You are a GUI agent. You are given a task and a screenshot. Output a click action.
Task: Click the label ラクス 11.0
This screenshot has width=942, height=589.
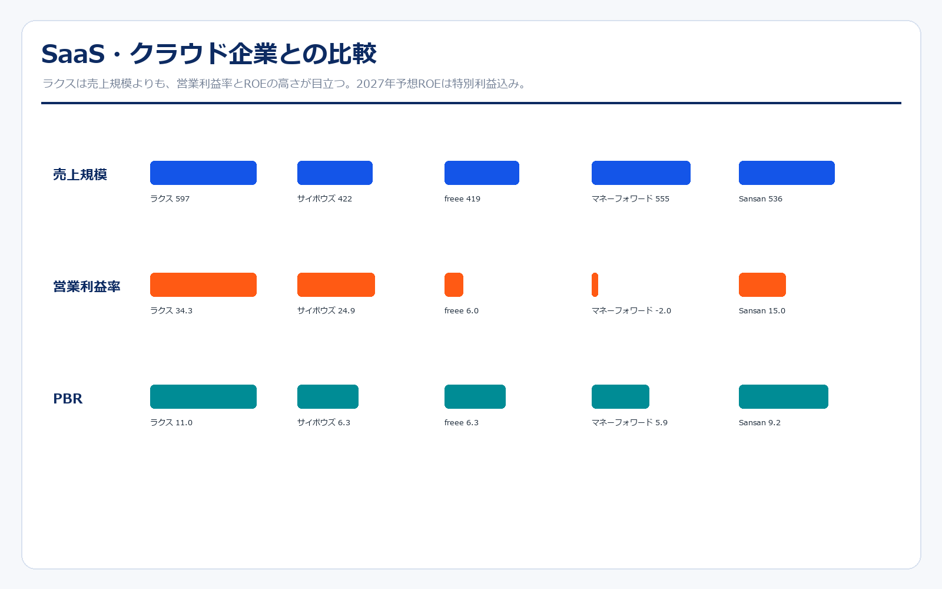click(x=171, y=422)
